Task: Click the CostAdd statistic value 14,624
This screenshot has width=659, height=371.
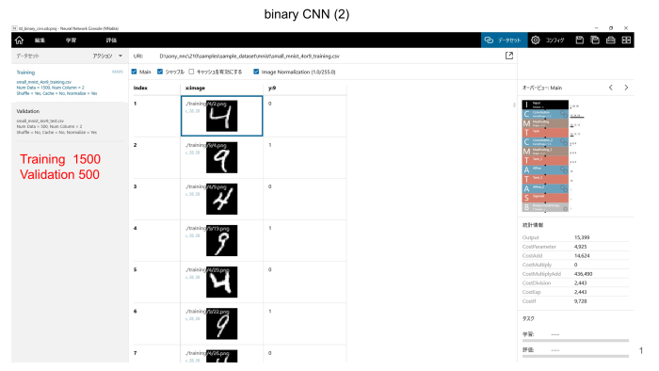Action: [582, 255]
